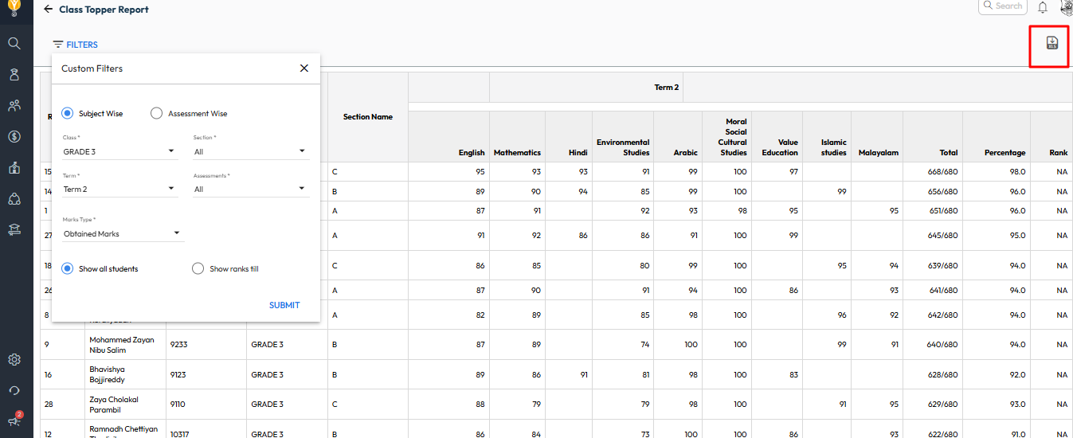Submit the custom filters
The width and height of the screenshot is (1073, 438).
(284, 305)
